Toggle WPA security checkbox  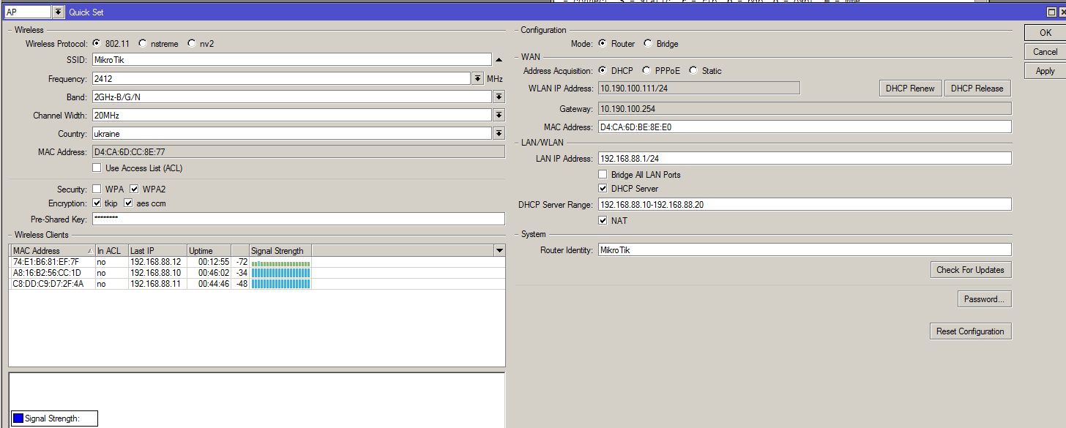97,189
